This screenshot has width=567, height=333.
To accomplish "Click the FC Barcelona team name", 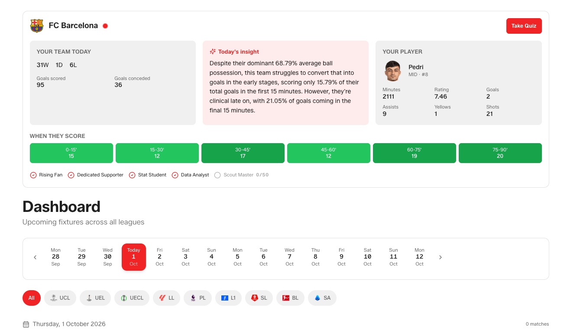I will point(73,26).
